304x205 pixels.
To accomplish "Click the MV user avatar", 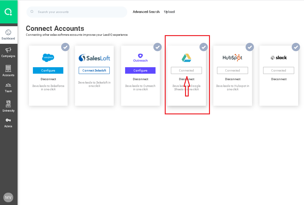I will click(8, 197).
